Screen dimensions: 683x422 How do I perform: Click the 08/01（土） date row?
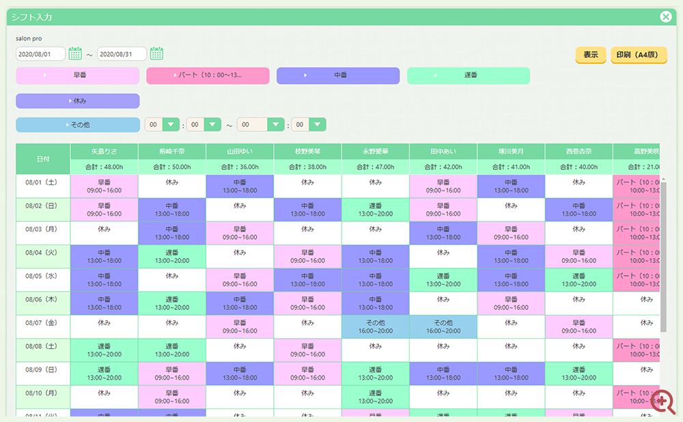pyautogui.click(x=43, y=186)
